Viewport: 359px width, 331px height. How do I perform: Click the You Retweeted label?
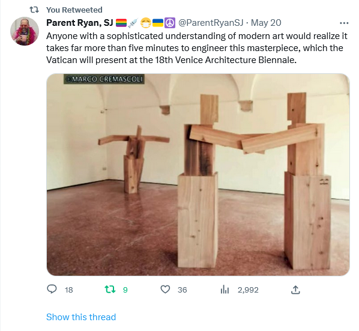click(74, 10)
